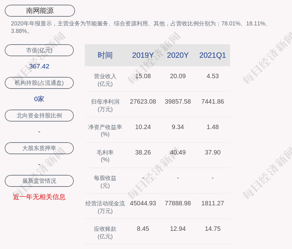Screen dimensions: 292x249
Task: Select receivables value 14.75
Action: point(213,229)
